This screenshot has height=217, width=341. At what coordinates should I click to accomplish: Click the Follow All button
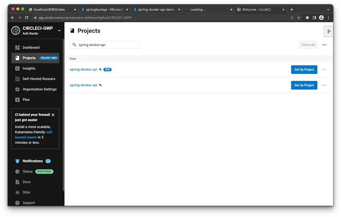click(x=308, y=45)
